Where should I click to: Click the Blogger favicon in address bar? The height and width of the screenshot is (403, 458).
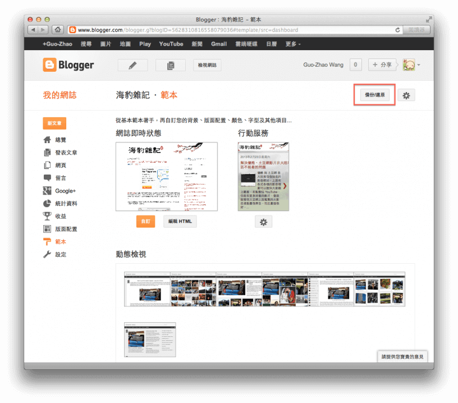tap(72, 30)
